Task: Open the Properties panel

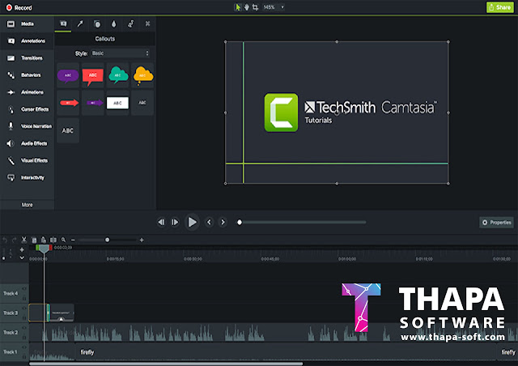Action: click(496, 223)
